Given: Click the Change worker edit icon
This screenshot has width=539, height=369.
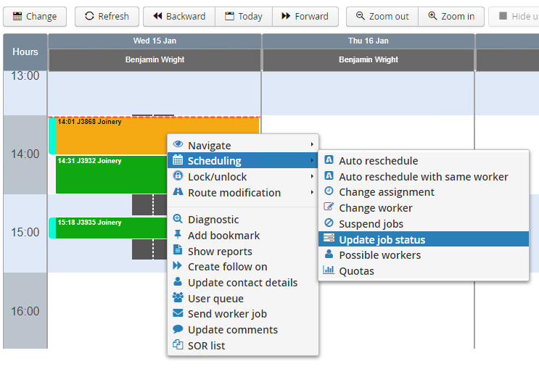Looking at the screenshot, I should click(329, 207).
